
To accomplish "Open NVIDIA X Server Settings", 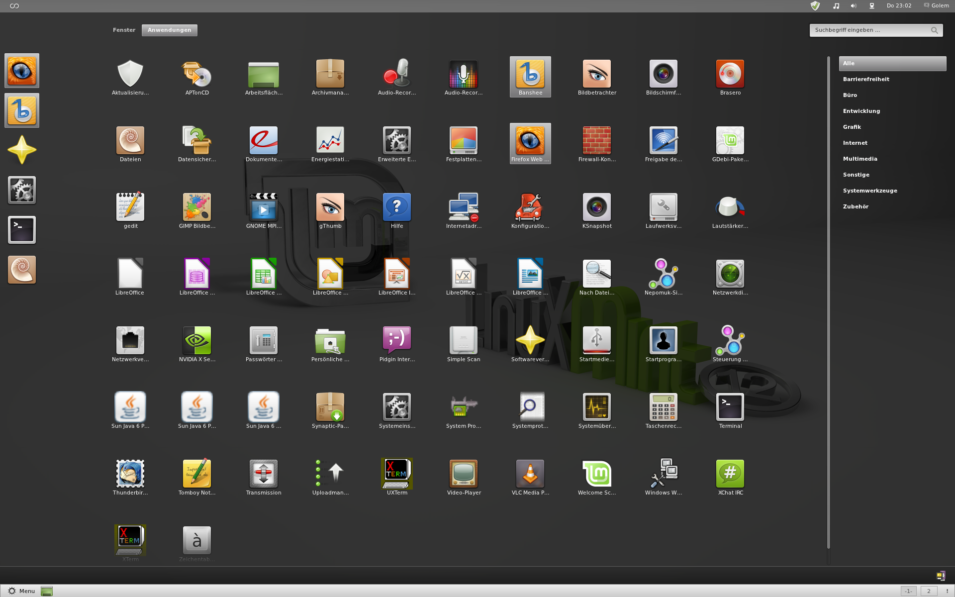I will pos(197,345).
